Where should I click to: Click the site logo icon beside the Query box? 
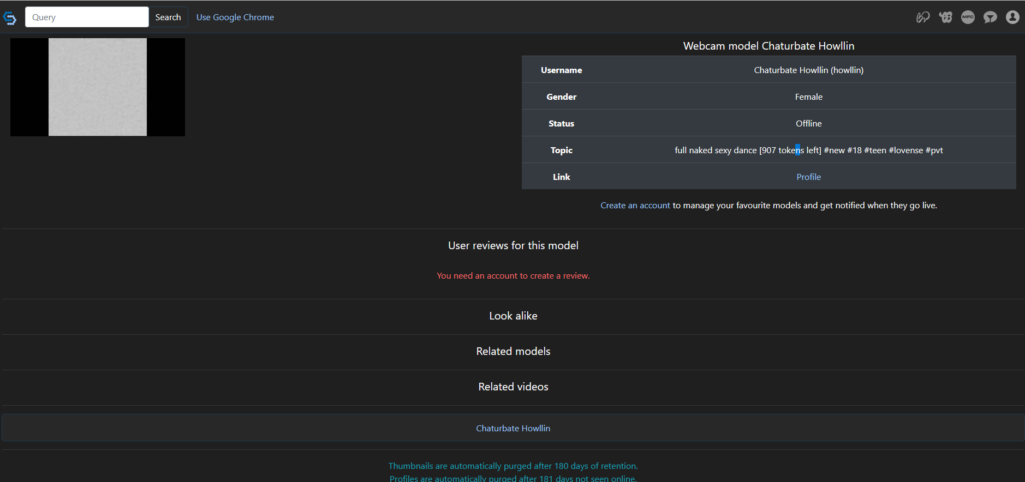pyautogui.click(x=9, y=18)
